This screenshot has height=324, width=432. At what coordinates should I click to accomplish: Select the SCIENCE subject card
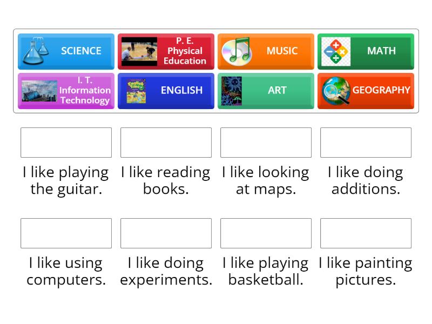click(x=66, y=51)
